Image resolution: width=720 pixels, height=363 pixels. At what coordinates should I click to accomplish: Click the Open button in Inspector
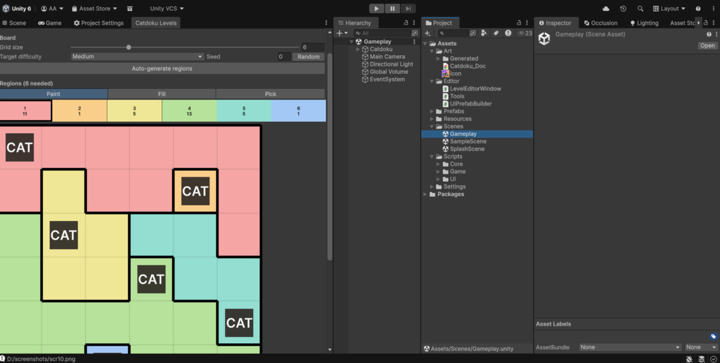pyautogui.click(x=707, y=46)
